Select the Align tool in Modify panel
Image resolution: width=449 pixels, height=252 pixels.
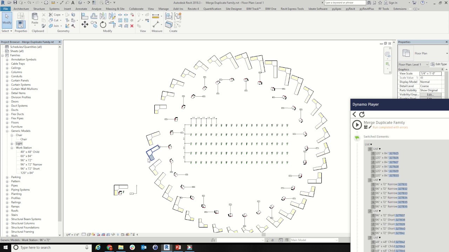coord(85,16)
